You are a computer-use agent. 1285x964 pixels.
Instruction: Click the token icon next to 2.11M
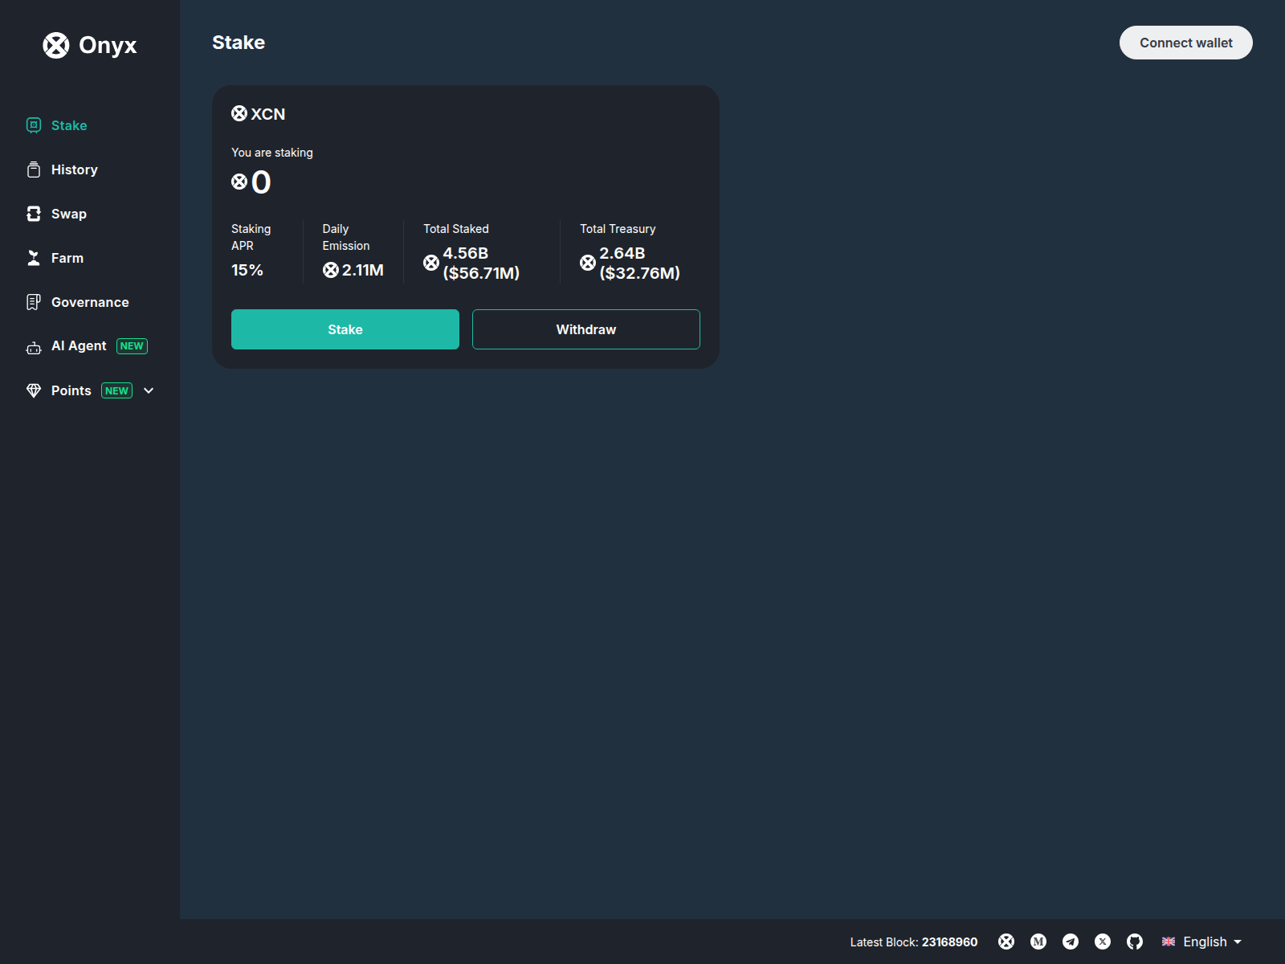click(331, 270)
